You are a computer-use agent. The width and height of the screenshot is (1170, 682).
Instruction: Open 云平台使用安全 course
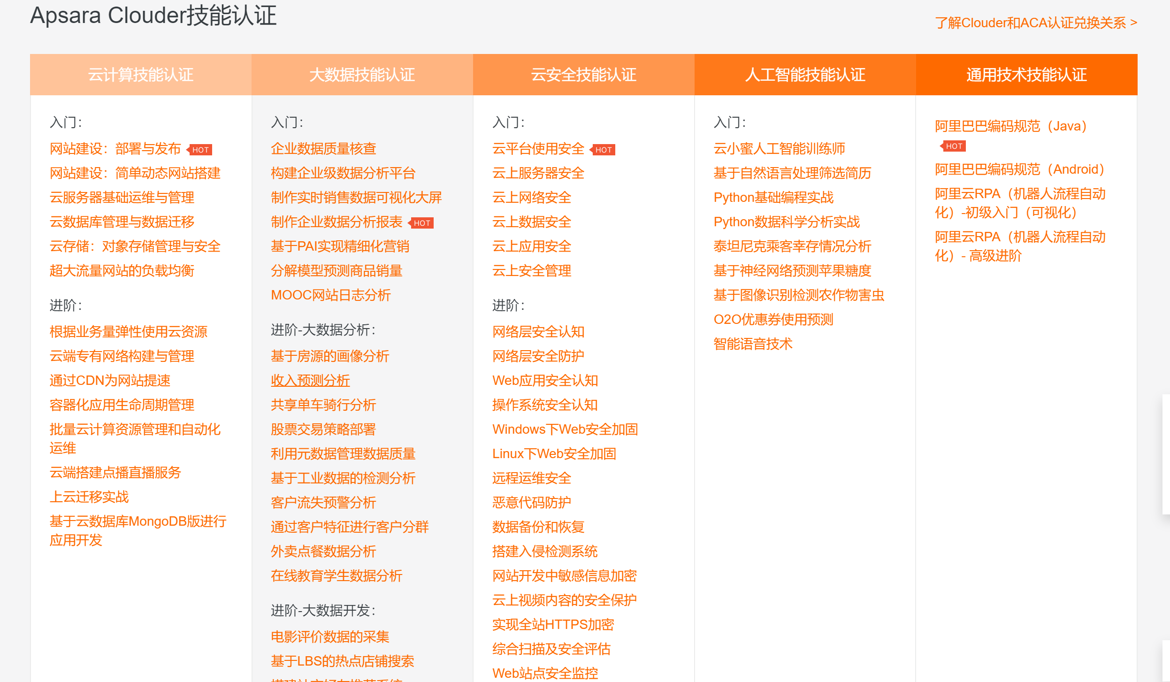[538, 148]
